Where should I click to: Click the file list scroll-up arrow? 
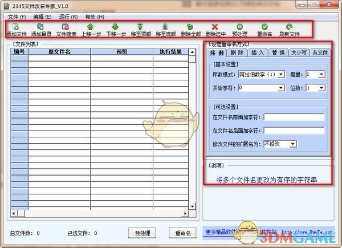coord(192,52)
